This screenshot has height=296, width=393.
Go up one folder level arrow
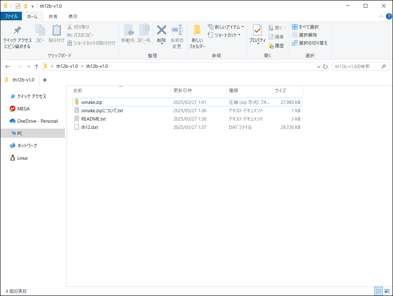pos(37,67)
